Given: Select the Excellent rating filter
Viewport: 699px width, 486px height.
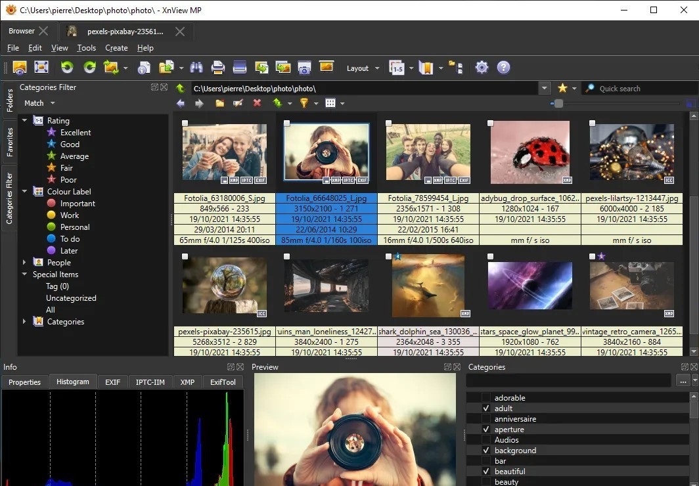Looking at the screenshot, I should coord(75,133).
